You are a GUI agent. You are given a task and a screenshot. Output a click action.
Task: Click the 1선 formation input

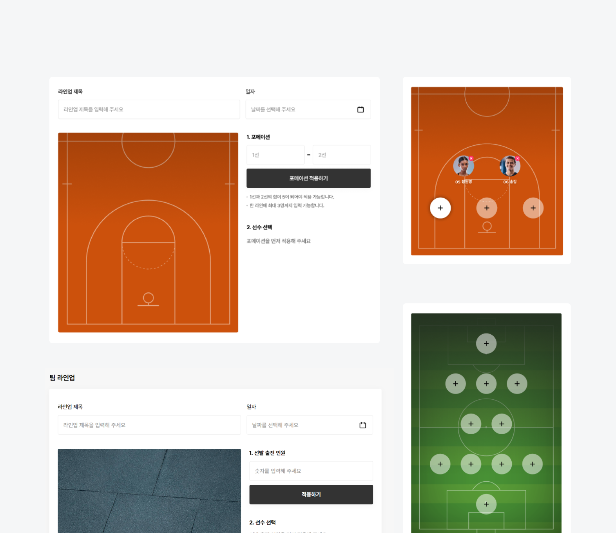click(x=275, y=155)
